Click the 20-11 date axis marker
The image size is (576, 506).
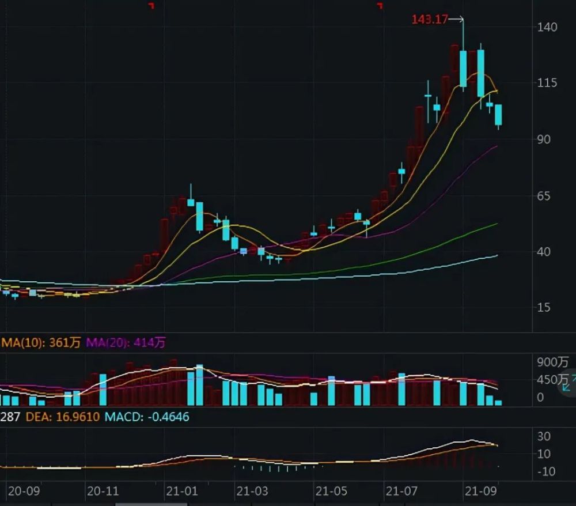coord(103,491)
